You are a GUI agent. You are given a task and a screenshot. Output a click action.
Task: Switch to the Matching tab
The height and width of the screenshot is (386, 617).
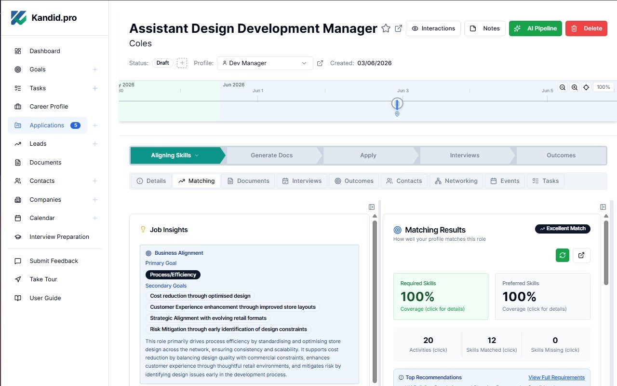[196, 181]
